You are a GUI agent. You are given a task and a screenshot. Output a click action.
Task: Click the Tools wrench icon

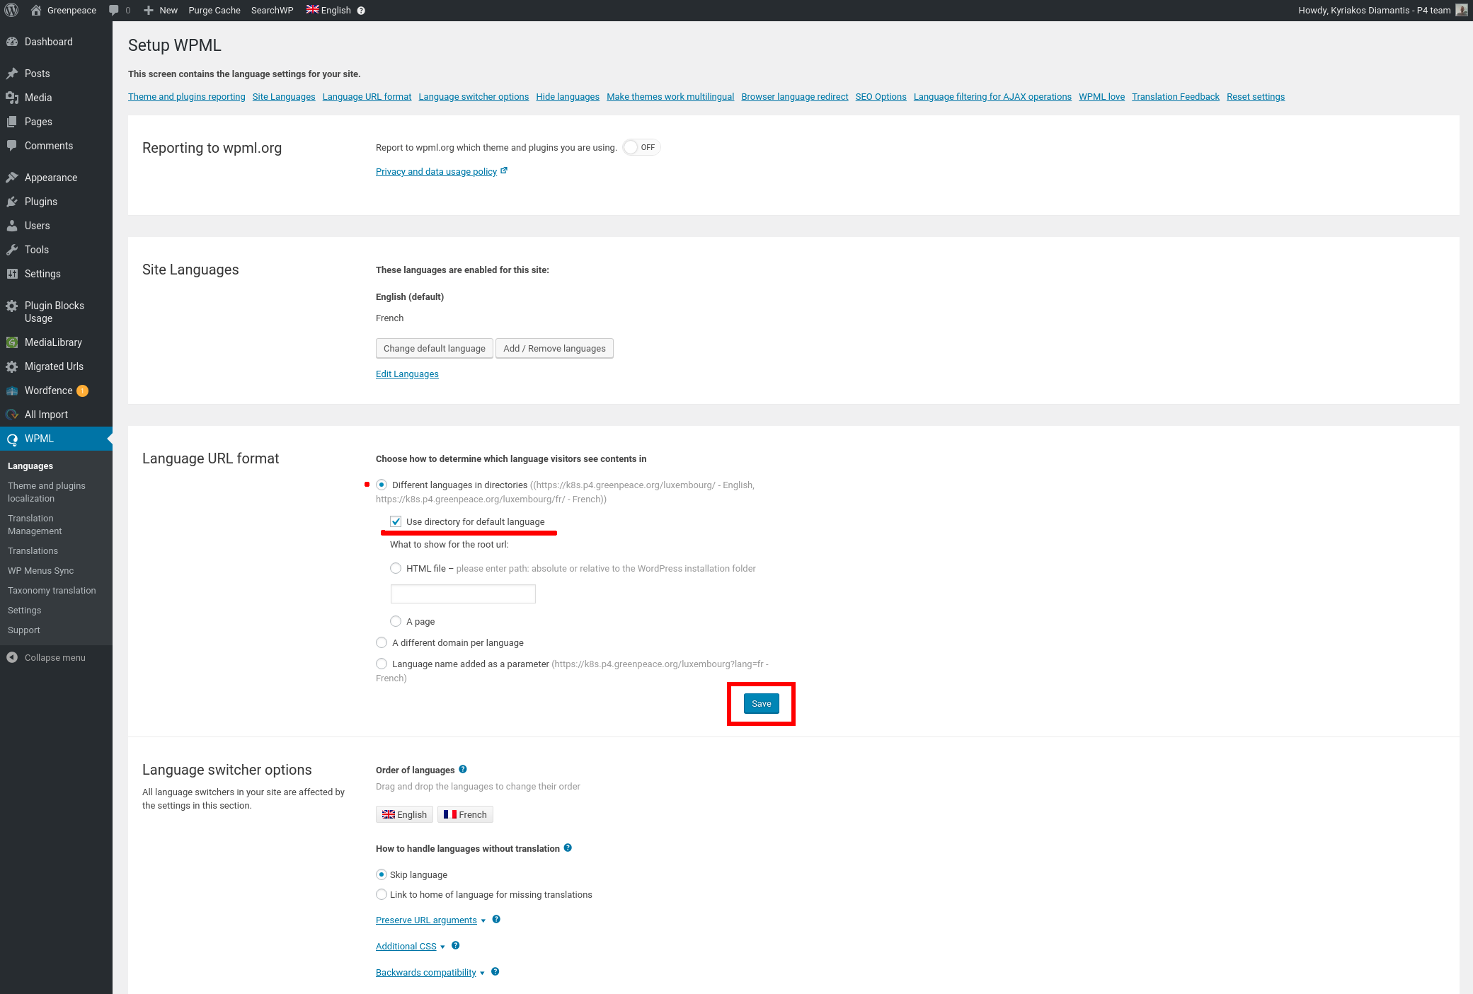(x=12, y=250)
